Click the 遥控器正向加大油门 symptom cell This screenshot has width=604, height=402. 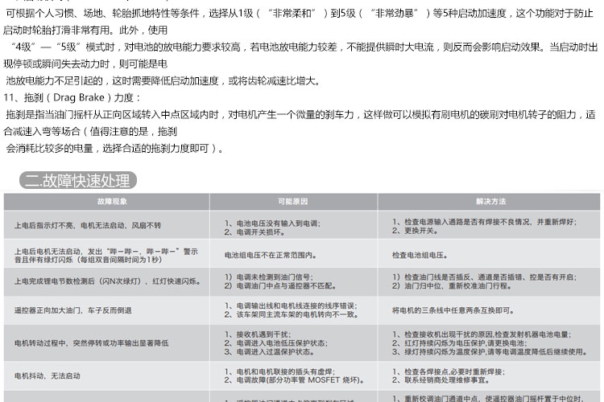tap(72, 310)
